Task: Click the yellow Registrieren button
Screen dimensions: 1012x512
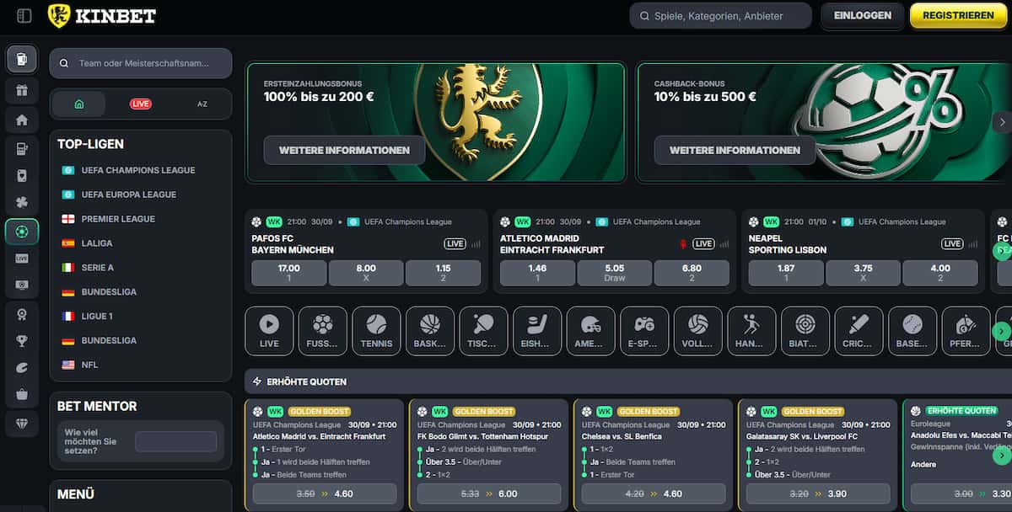Action: 958,15
